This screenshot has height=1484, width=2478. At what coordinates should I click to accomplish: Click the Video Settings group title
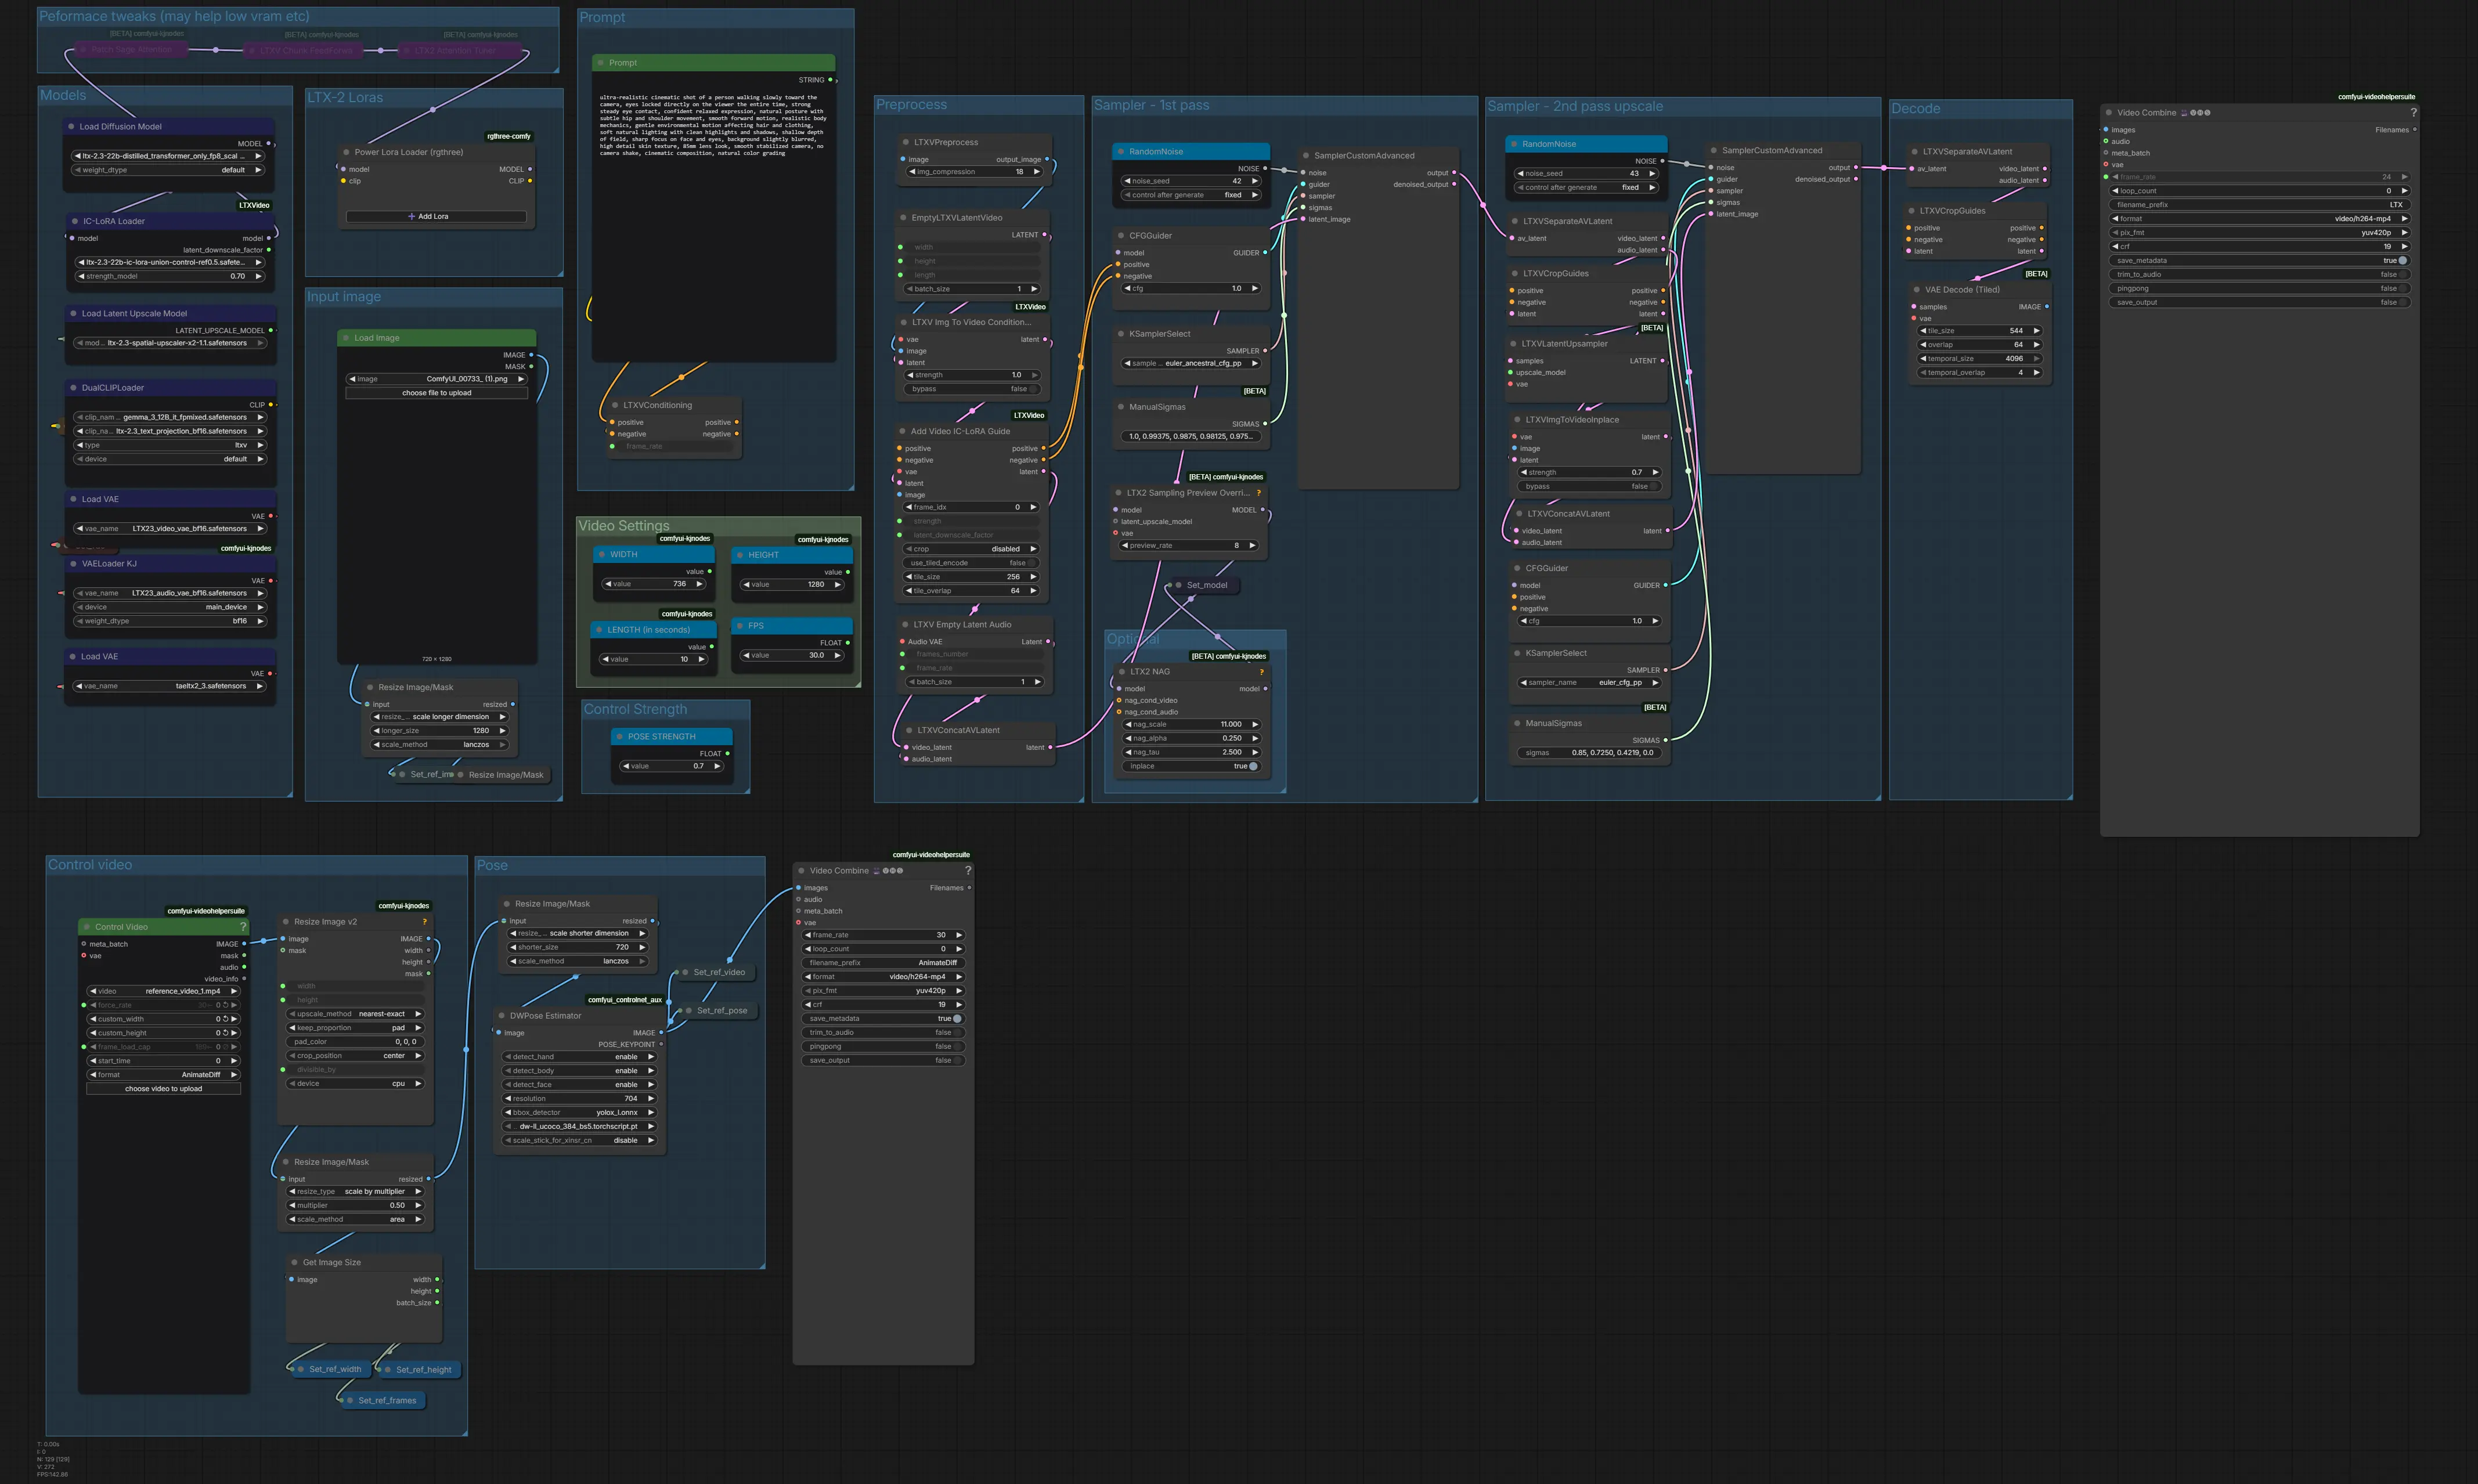tap(624, 526)
